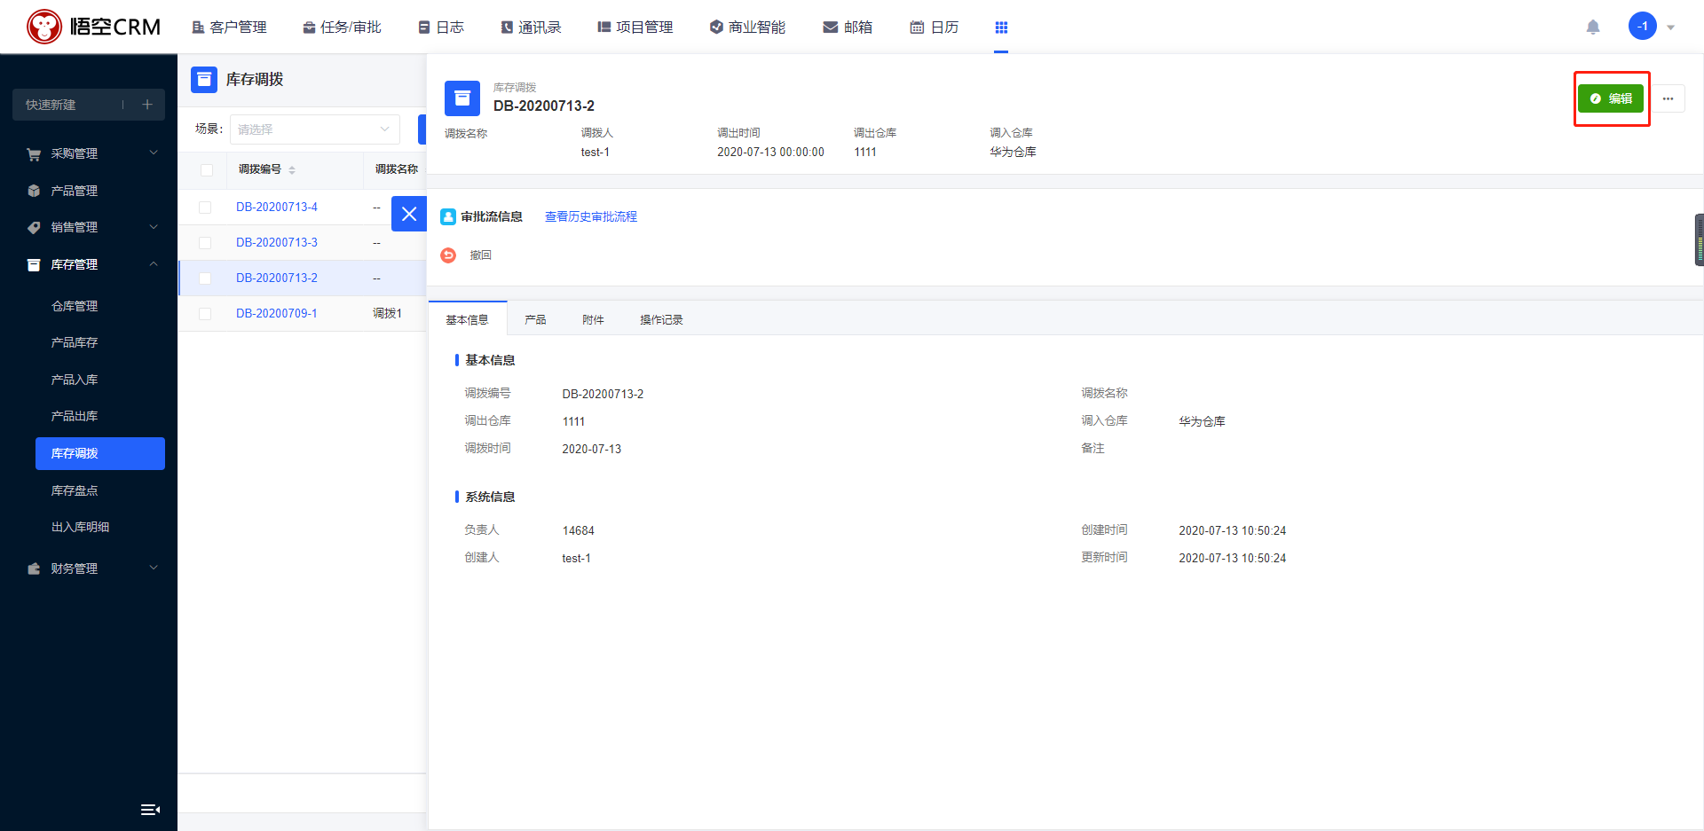Open record DB-20200709-1

point(277,313)
